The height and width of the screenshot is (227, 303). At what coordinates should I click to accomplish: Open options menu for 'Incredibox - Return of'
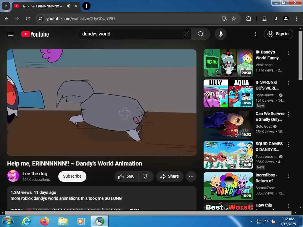(x=289, y=176)
